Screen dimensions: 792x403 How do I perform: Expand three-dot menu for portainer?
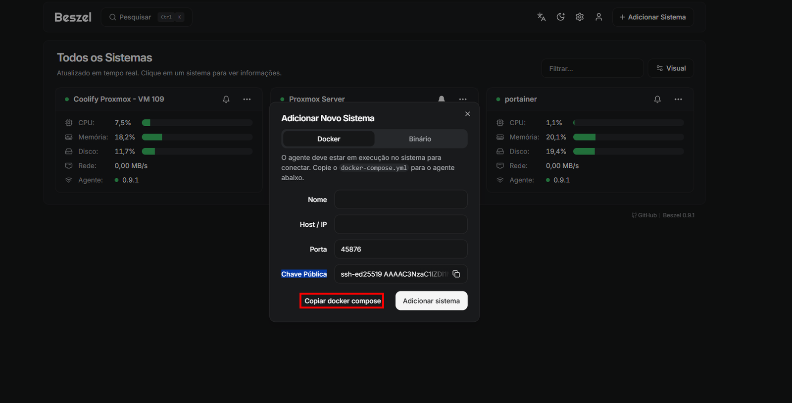point(678,99)
